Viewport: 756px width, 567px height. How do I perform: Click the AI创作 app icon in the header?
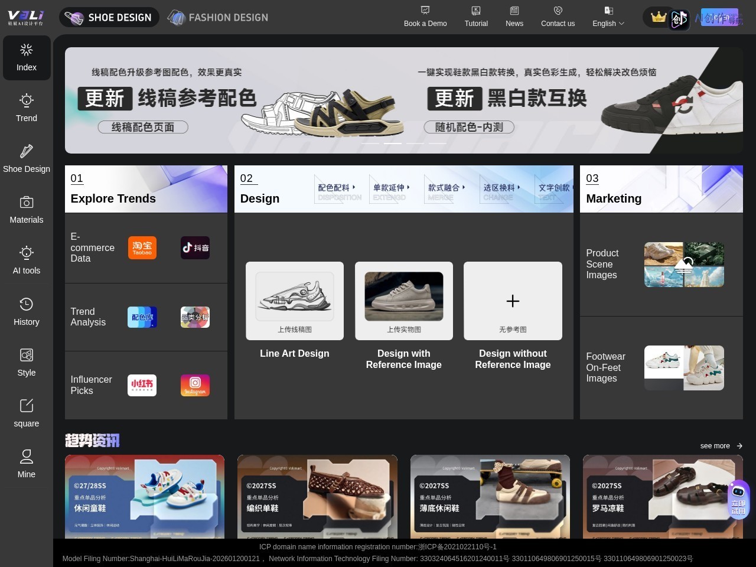(679, 19)
